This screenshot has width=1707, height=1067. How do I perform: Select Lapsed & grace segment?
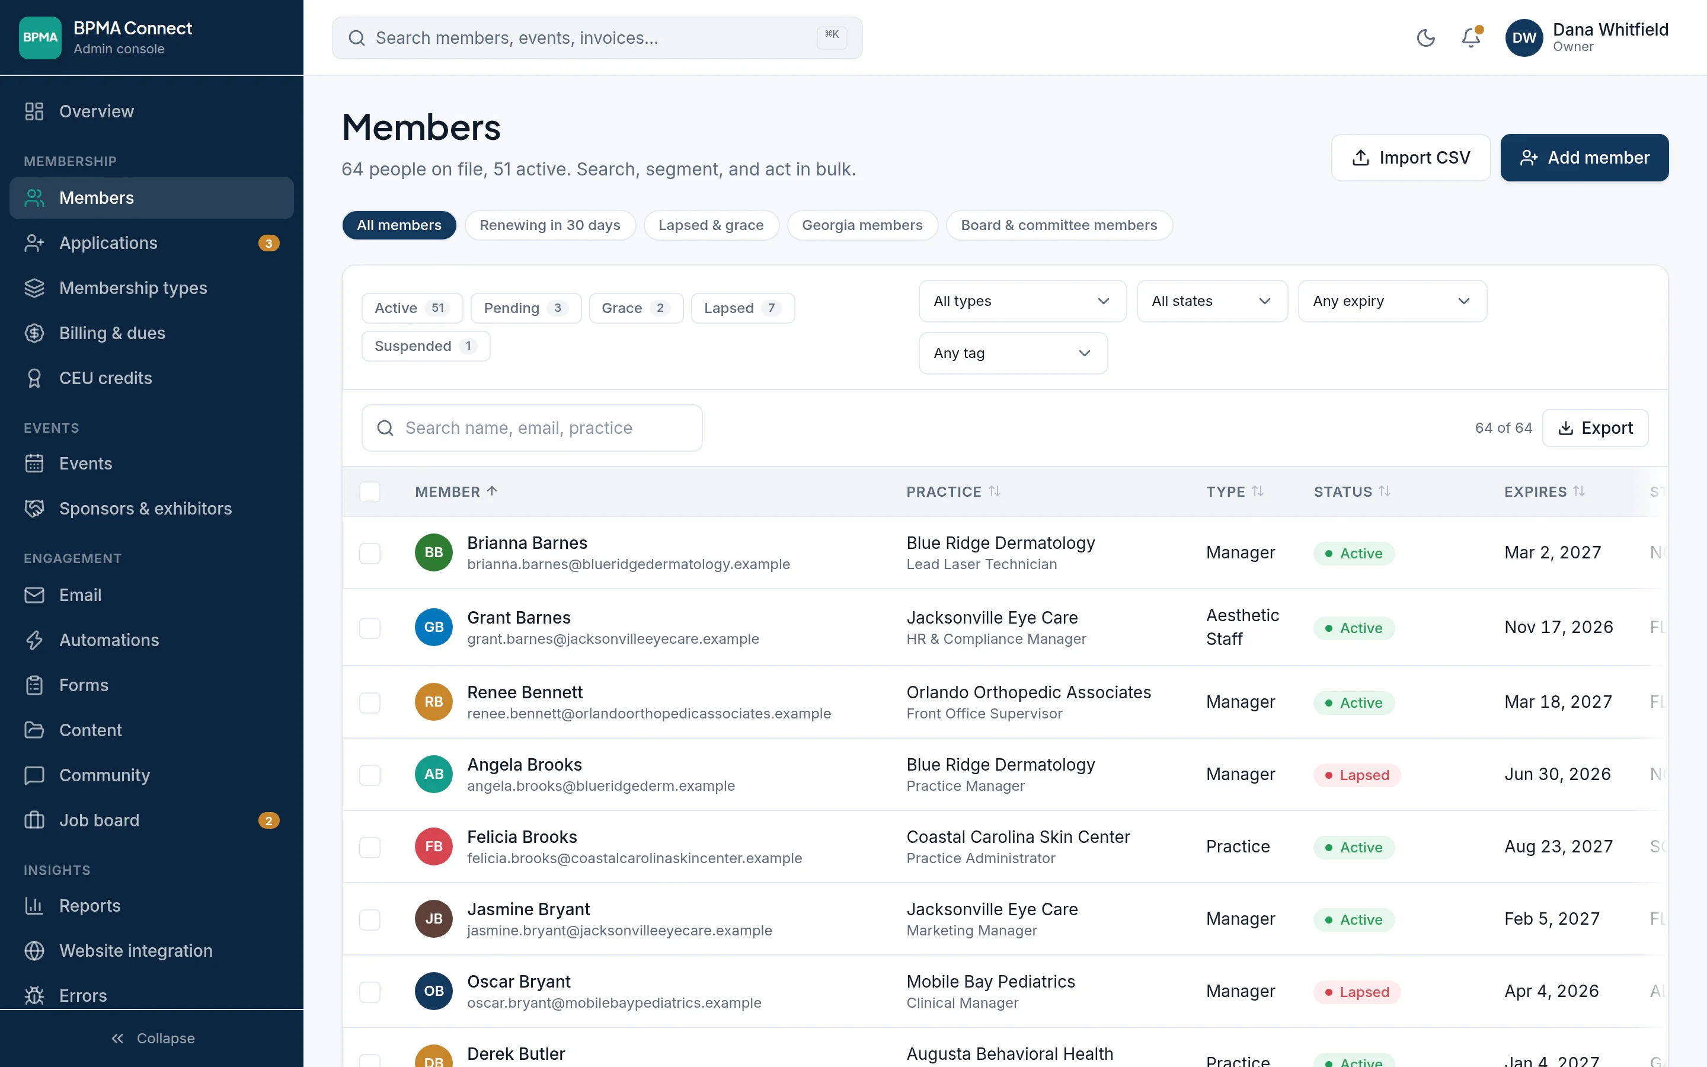pyautogui.click(x=711, y=225)
